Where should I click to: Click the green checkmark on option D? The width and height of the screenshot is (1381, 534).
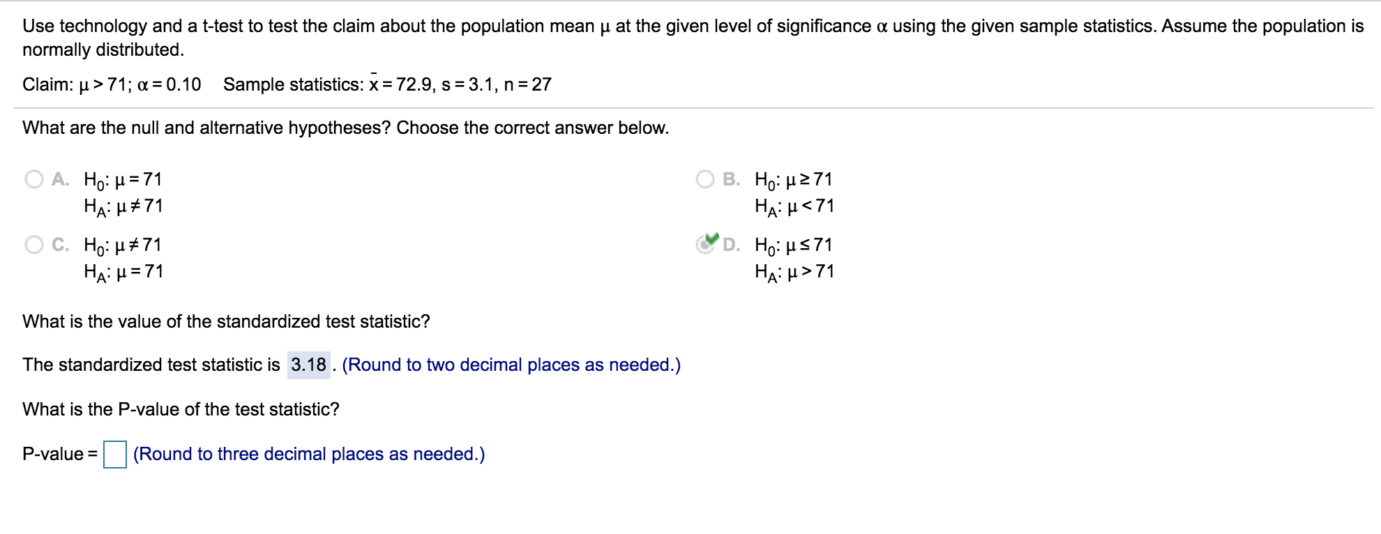click(711, 238)
